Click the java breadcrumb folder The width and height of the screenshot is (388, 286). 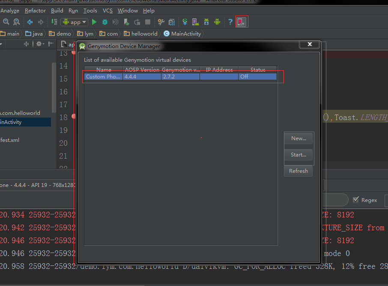point(34,34)
